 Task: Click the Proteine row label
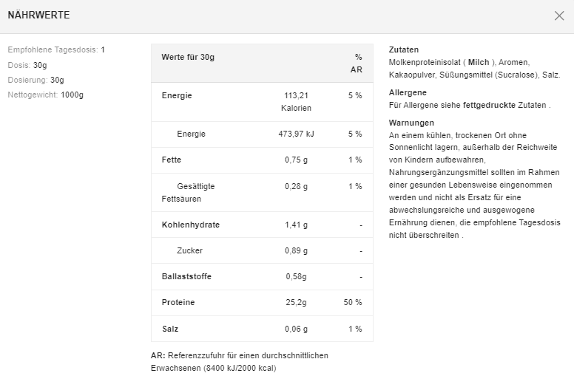pos(178,302)
